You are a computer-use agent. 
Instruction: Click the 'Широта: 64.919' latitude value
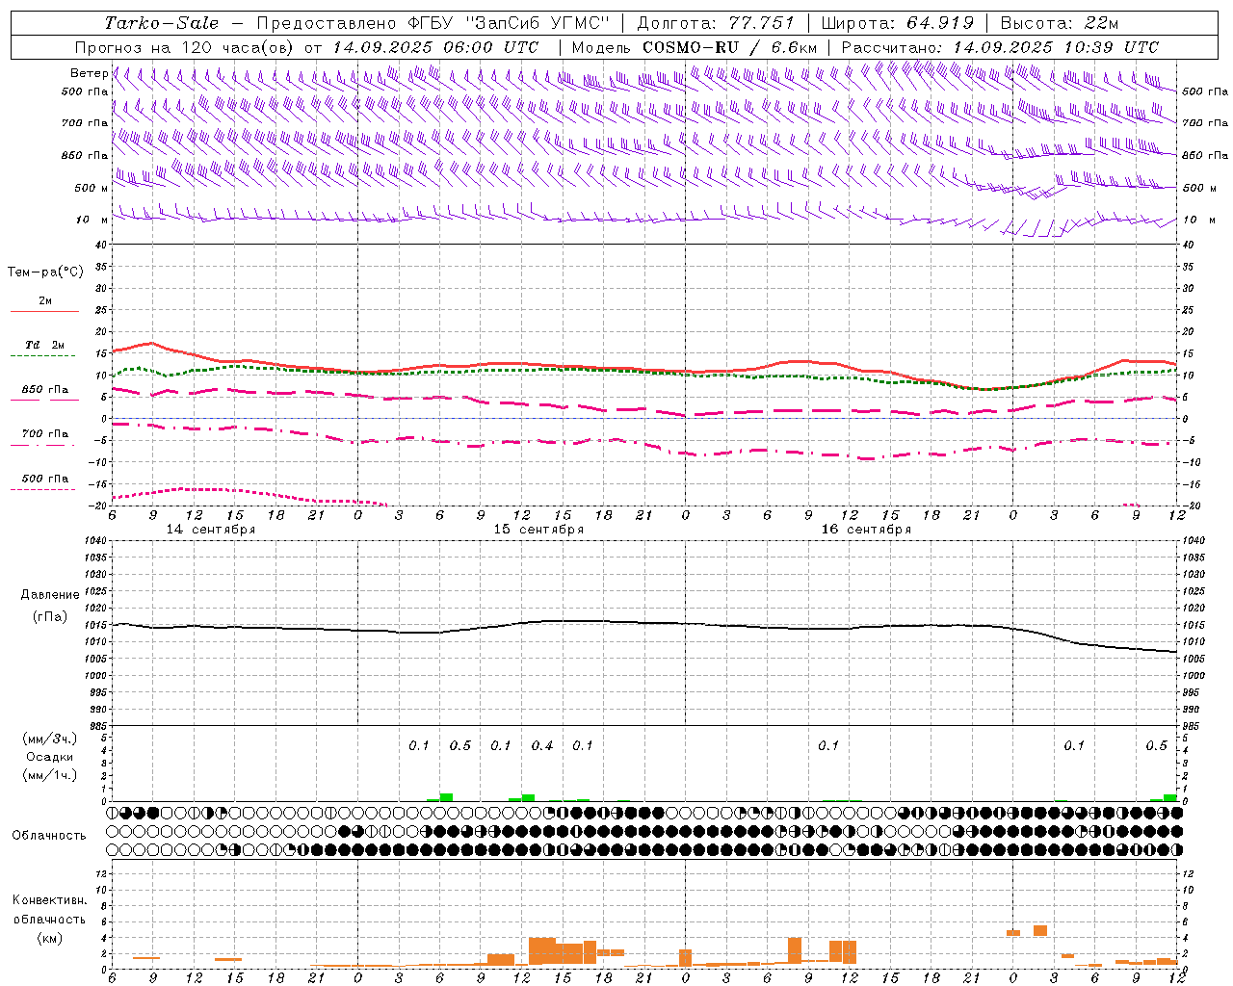[x=897, y=23]
